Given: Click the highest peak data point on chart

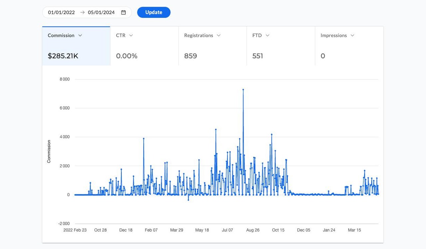Looking at the screenshot, I should pyautogui.click(x=243, y=90).
